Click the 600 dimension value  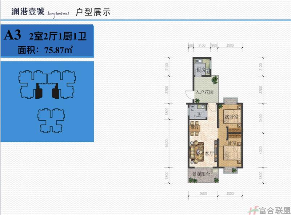[x=191, y=45]
